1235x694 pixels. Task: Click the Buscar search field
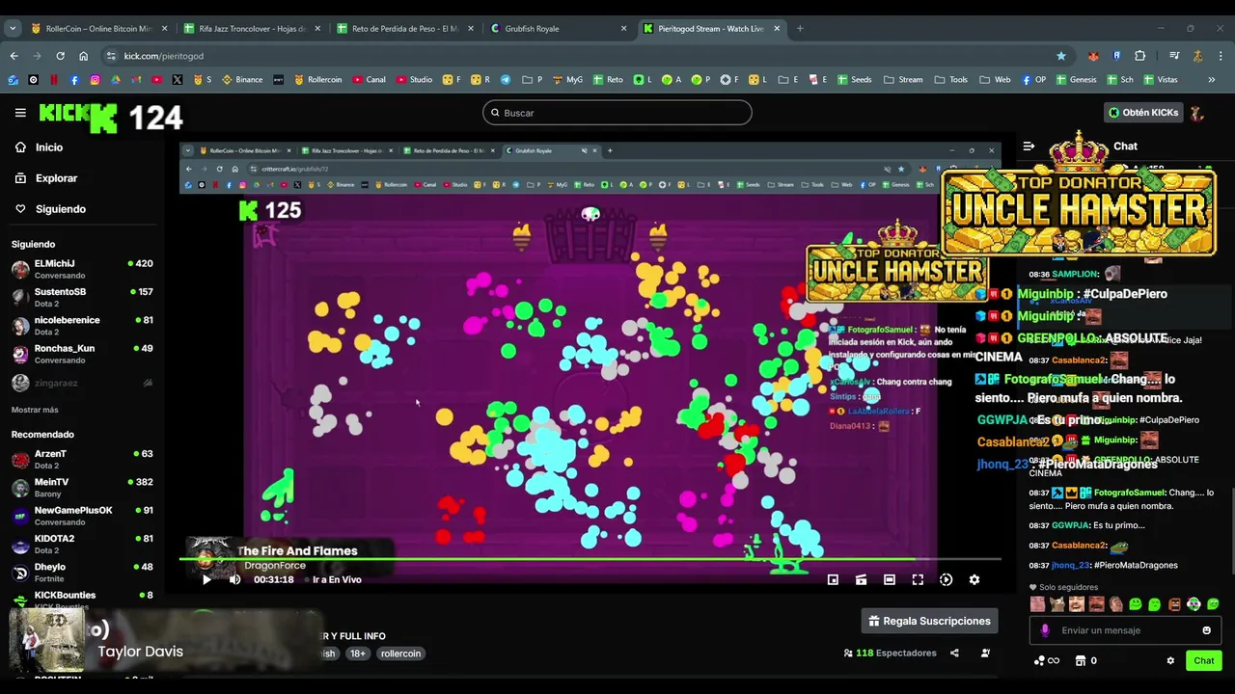click(x=617, y=113)
